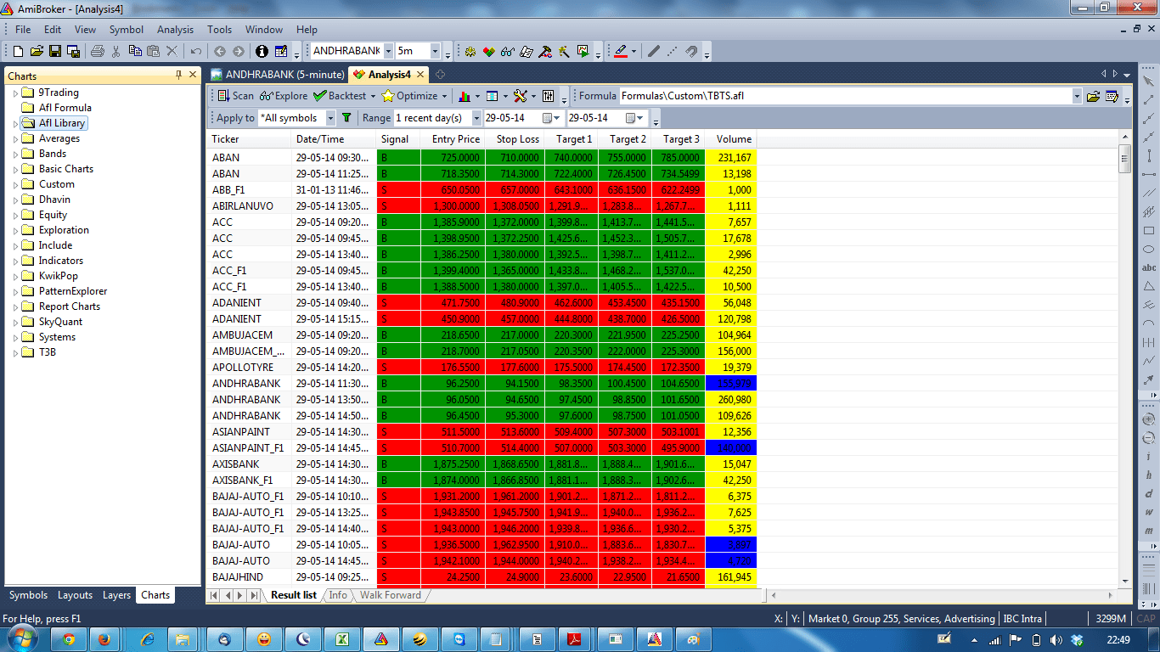1160x652 pixels.
Task: Open the ticker symbol ANDHRABANK dropdown
Action: point(388,51)
